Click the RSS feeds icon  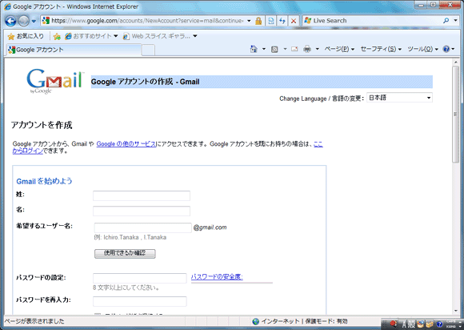tap(274, 49)
